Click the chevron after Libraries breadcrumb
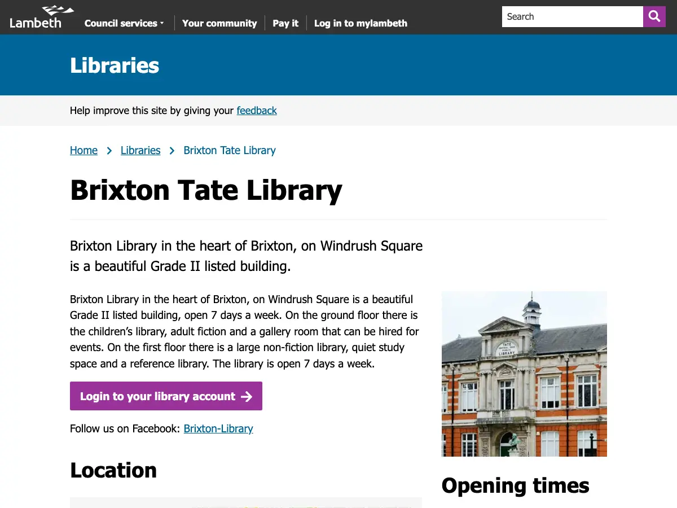The width and height of the screenshot is (677, 508). pyautogui.click(x=172, y=151)
